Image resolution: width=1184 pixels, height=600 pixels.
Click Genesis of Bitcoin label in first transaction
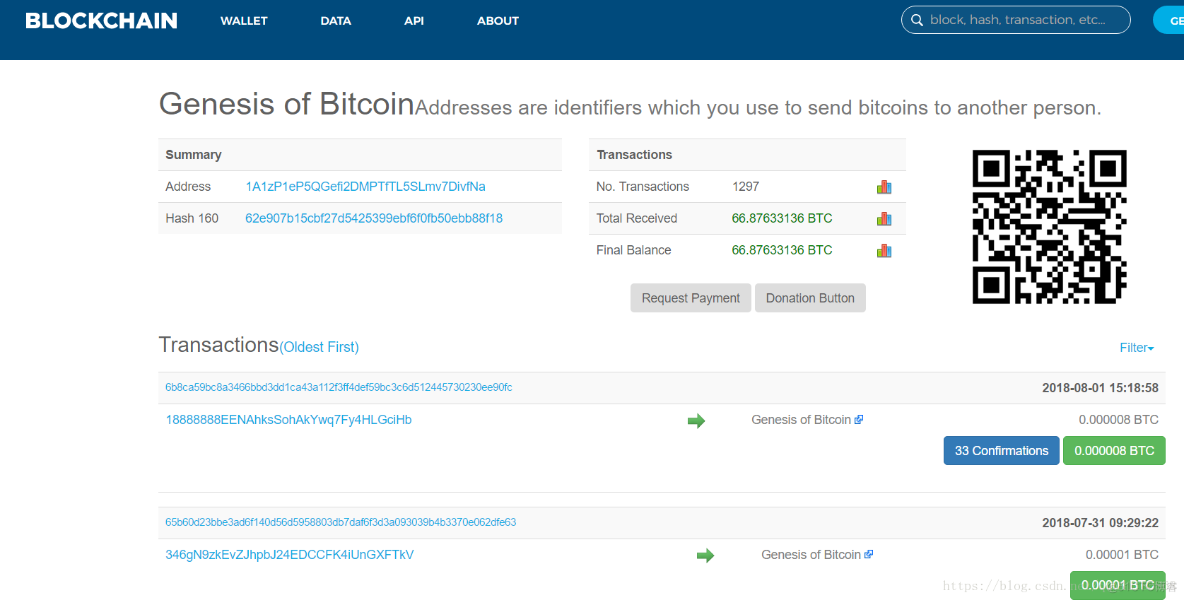point(801,420)
